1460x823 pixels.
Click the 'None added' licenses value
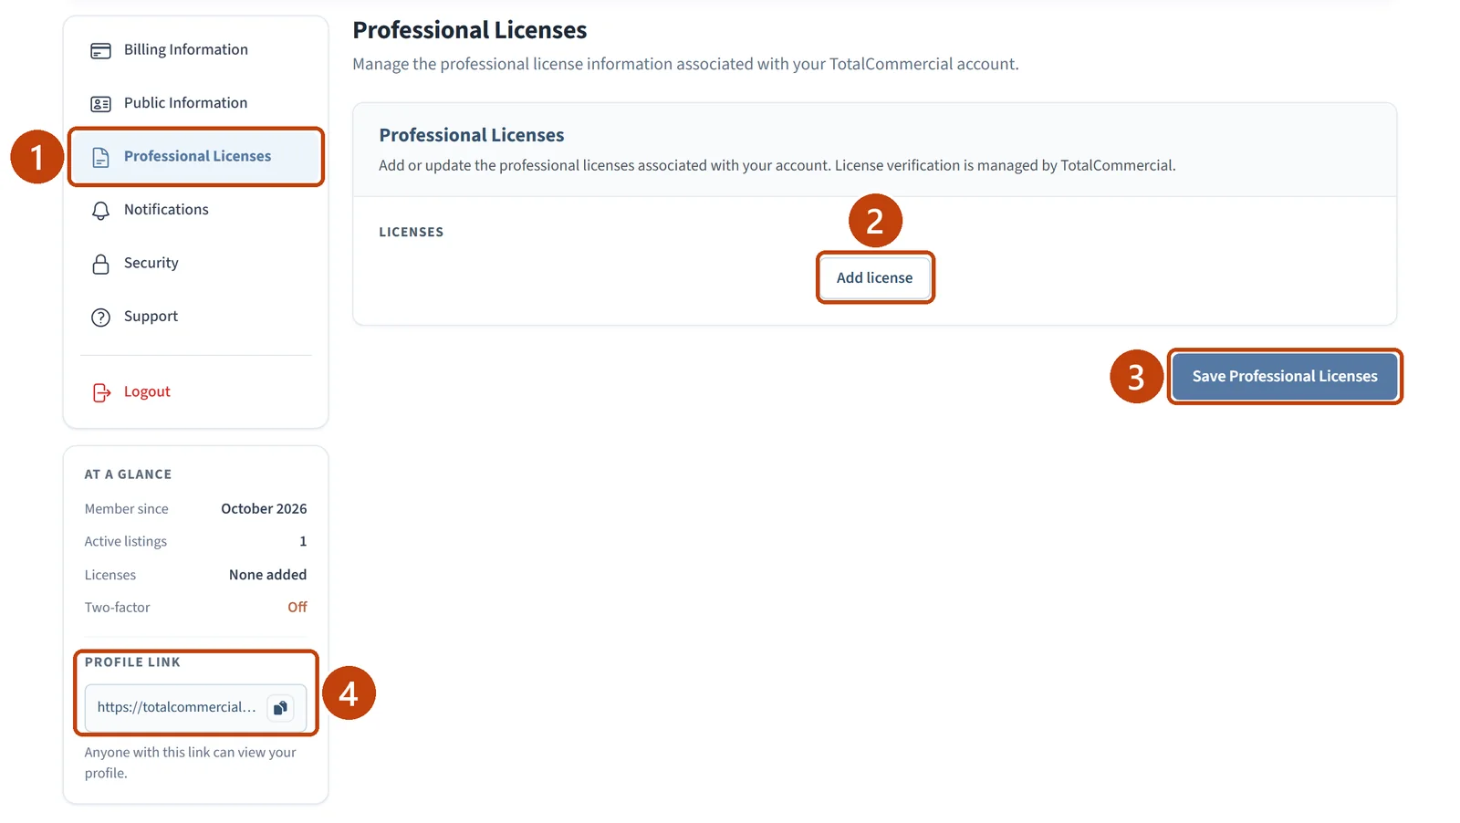[x=267, y=575]
